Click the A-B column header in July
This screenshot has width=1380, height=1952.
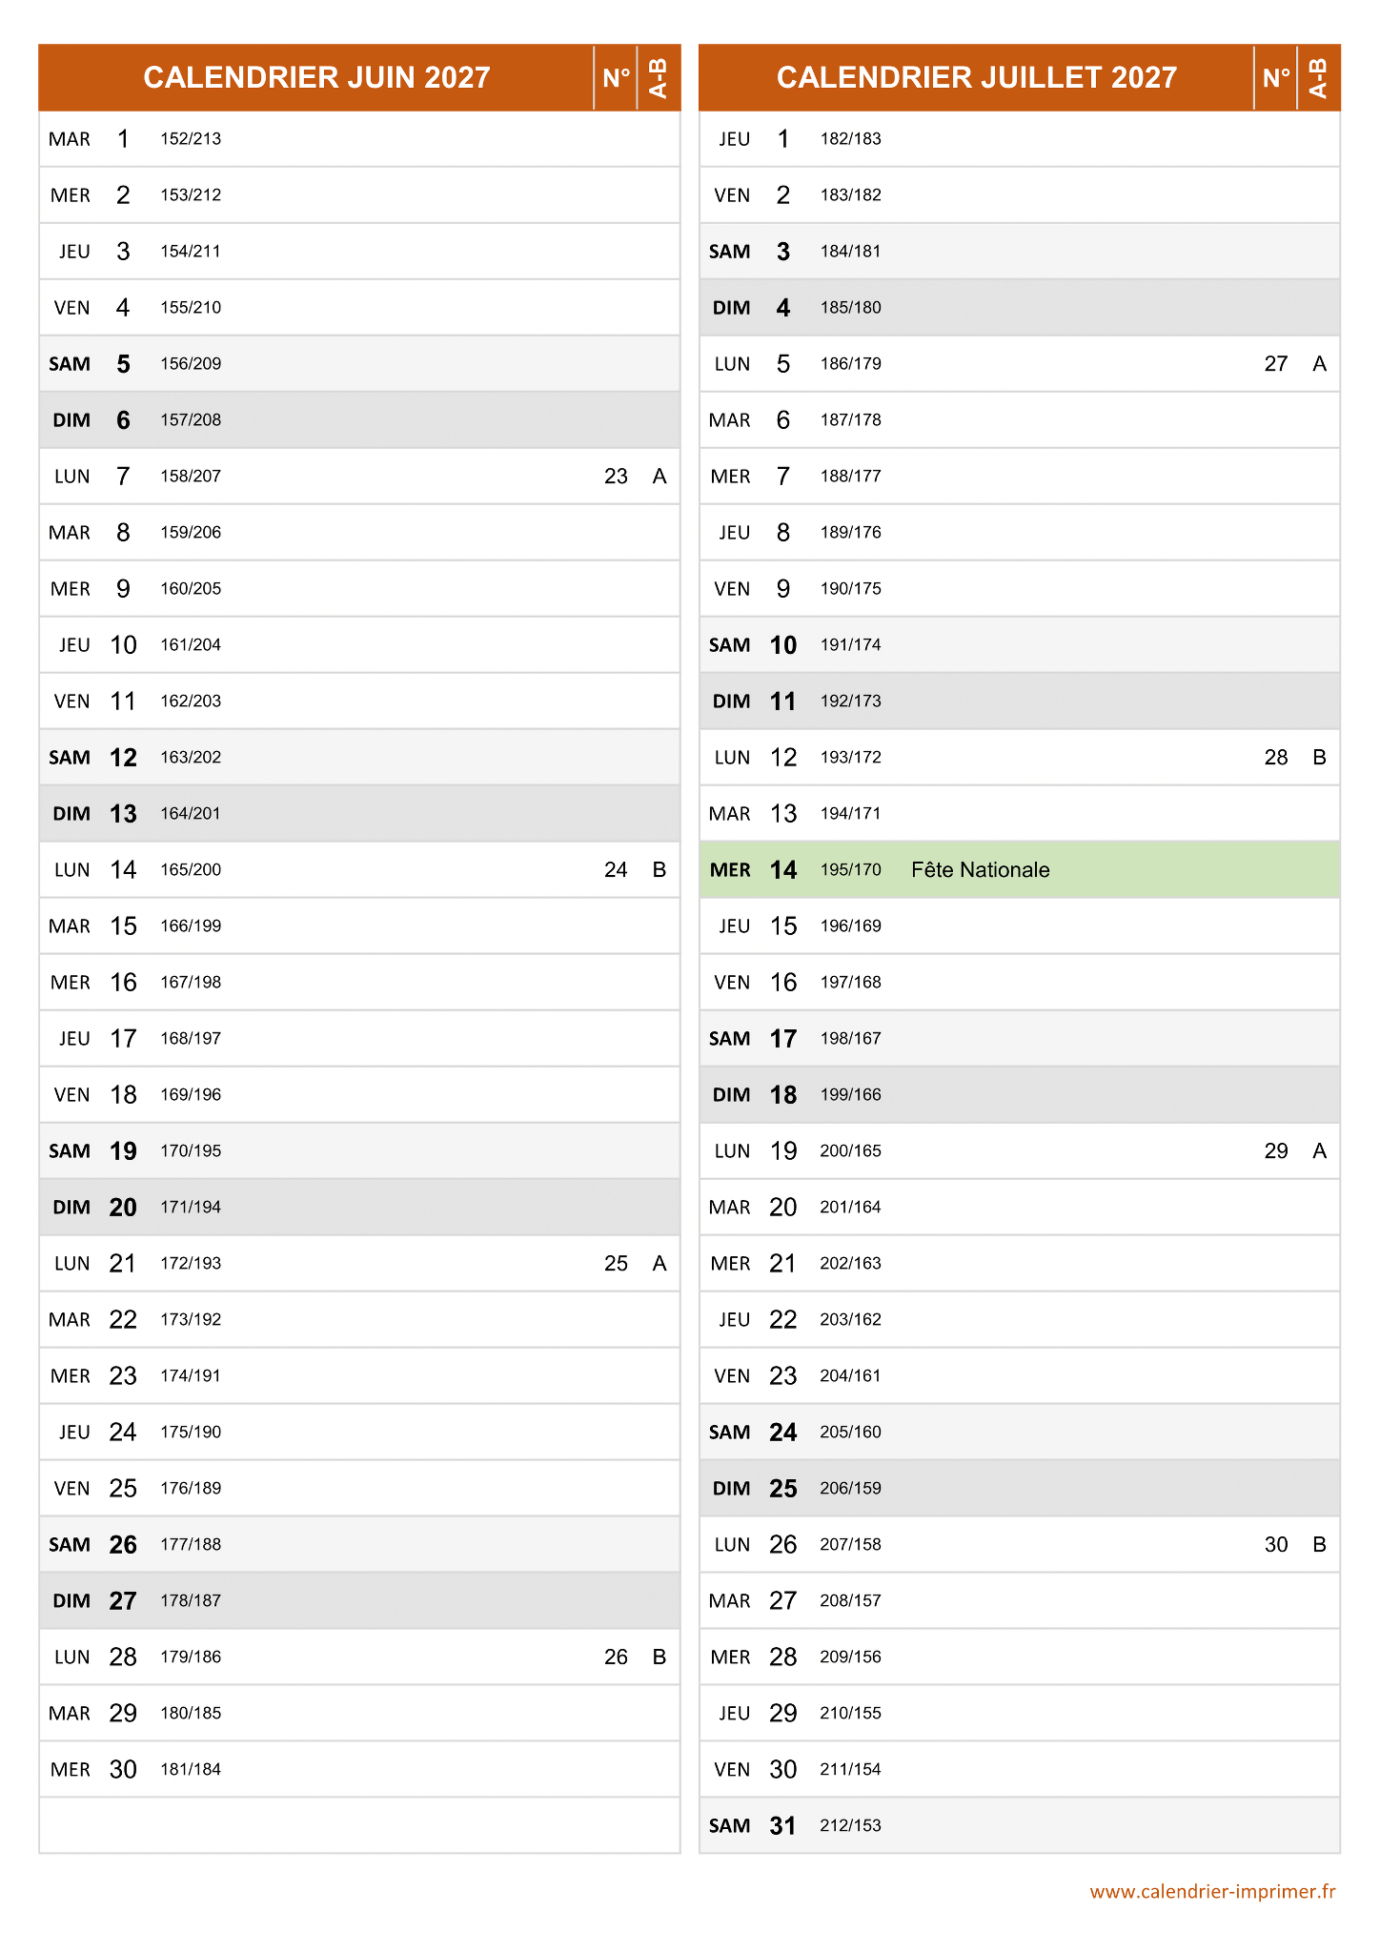click(x=1319, y=77)
